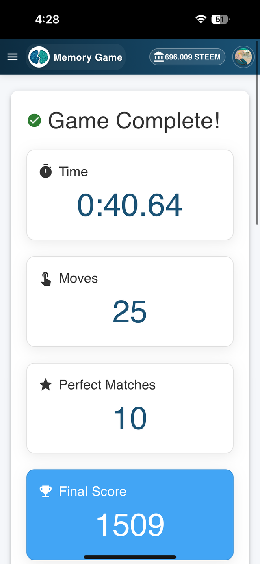This screenshot has width=260, height=564.
Task: Tap the trophy Final Score icon
Action: (x=45, y=491)
